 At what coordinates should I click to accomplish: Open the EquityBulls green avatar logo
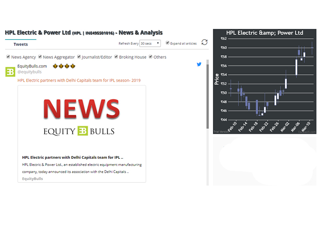pos(10,72)
